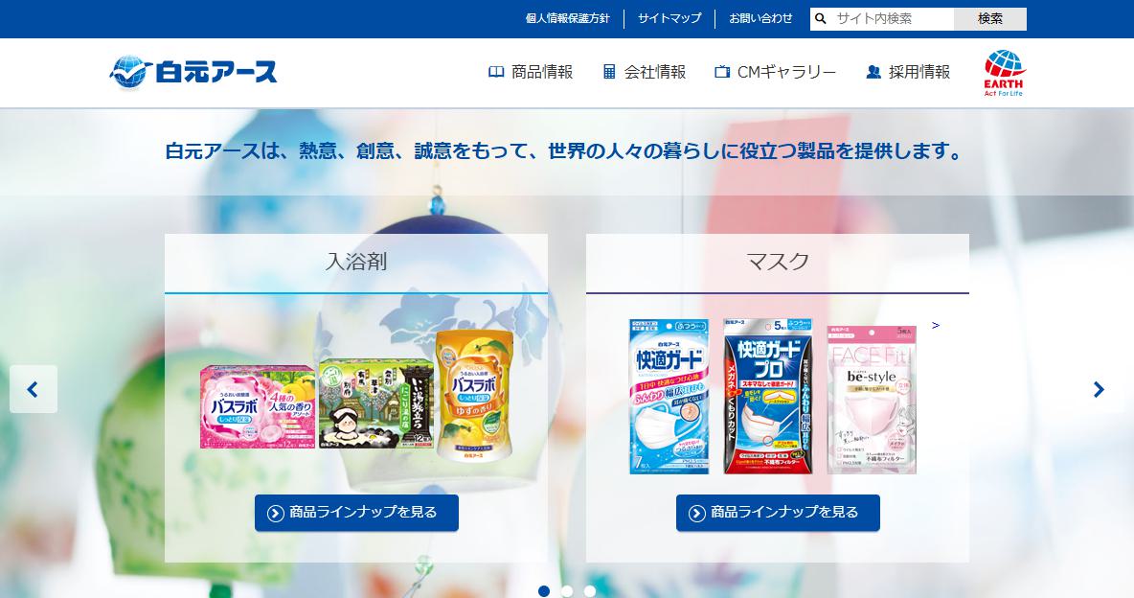Click 商品ラインナップを見る under マスク
The height and width of the screenshot is (598, 1134).
tap(778, 513)
